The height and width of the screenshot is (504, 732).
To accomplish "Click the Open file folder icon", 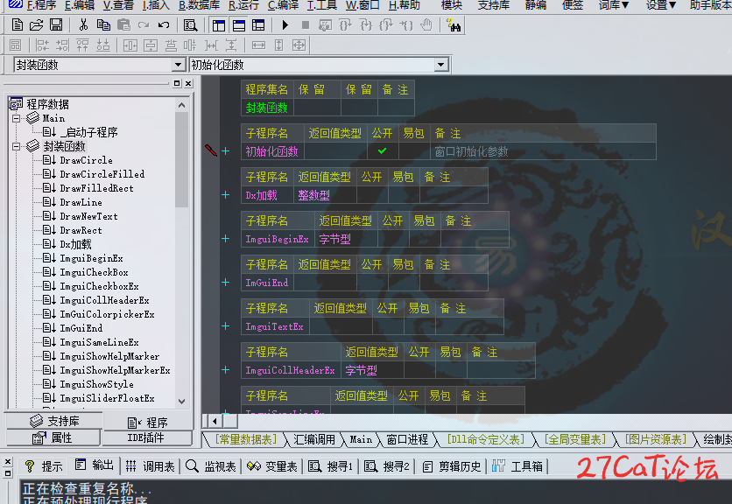I will click(37, 24).
